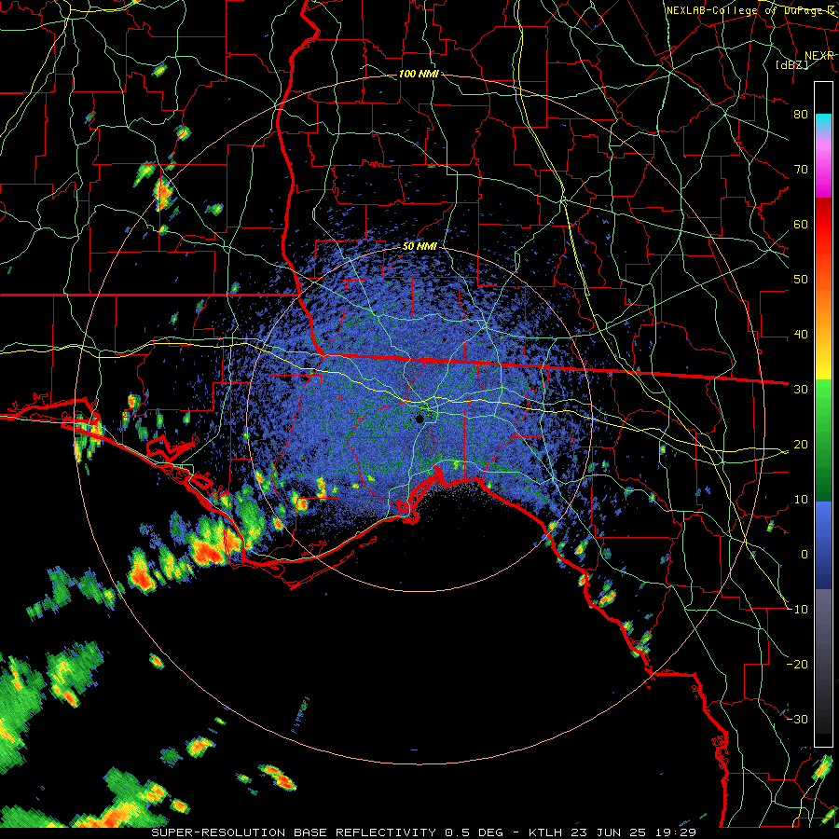Click the positive 20 value on the dBZ scale
The height and width of the screenshot is (839, 839).
(x=801, y=445)
